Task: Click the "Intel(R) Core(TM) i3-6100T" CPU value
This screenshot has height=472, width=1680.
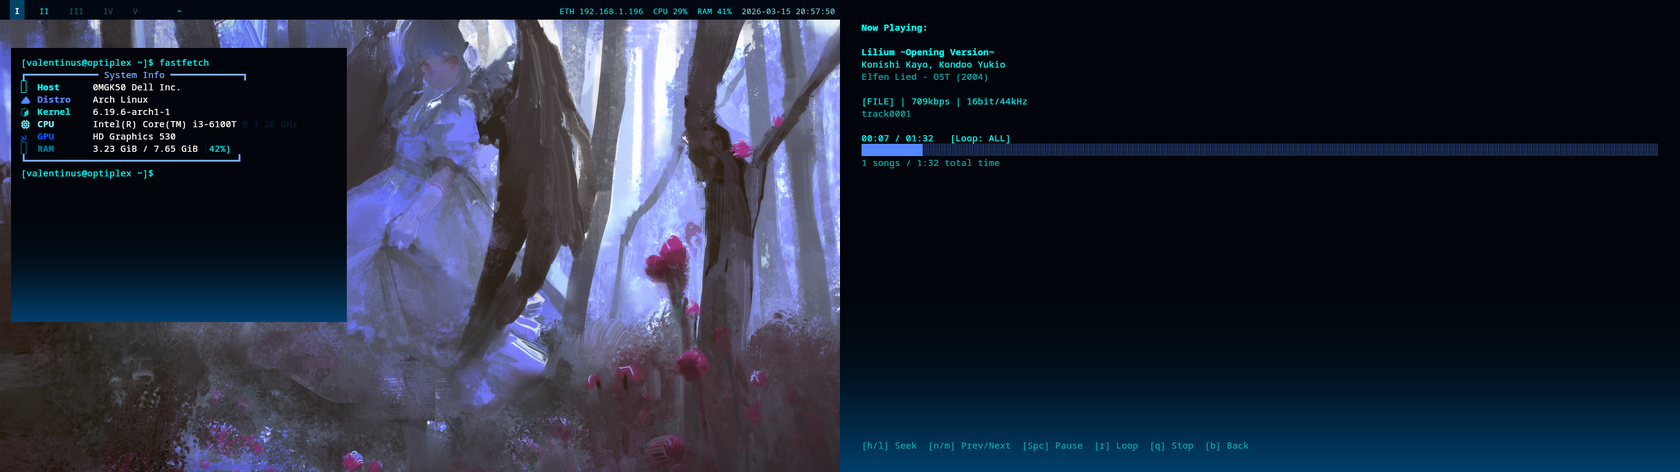Action: pyautogui.click(x=164, y=125)
